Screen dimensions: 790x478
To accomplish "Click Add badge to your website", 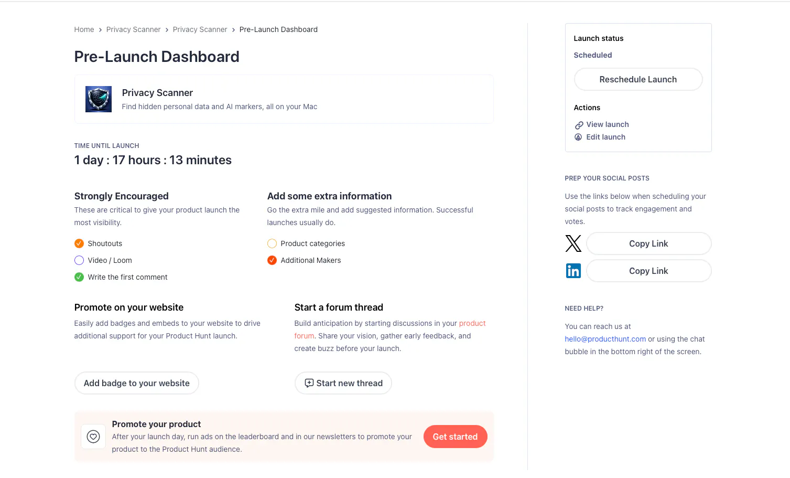I will (x=137, y=383).
